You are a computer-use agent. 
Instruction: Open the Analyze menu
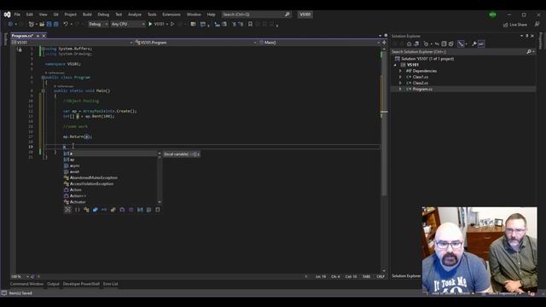click(135, 14)
